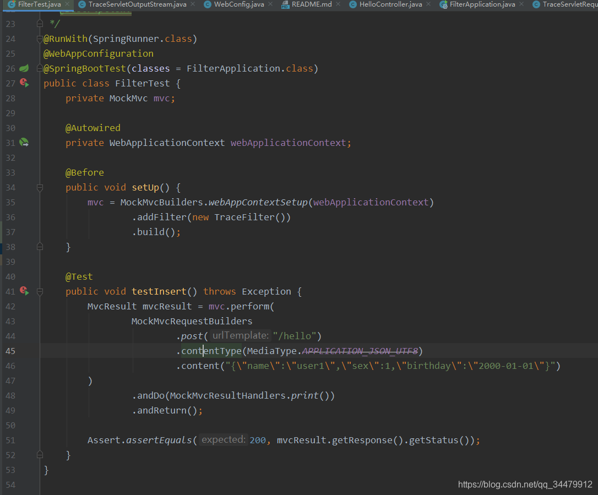
Task: Click the README.md markdown file icon
Action: click(285, 4)
